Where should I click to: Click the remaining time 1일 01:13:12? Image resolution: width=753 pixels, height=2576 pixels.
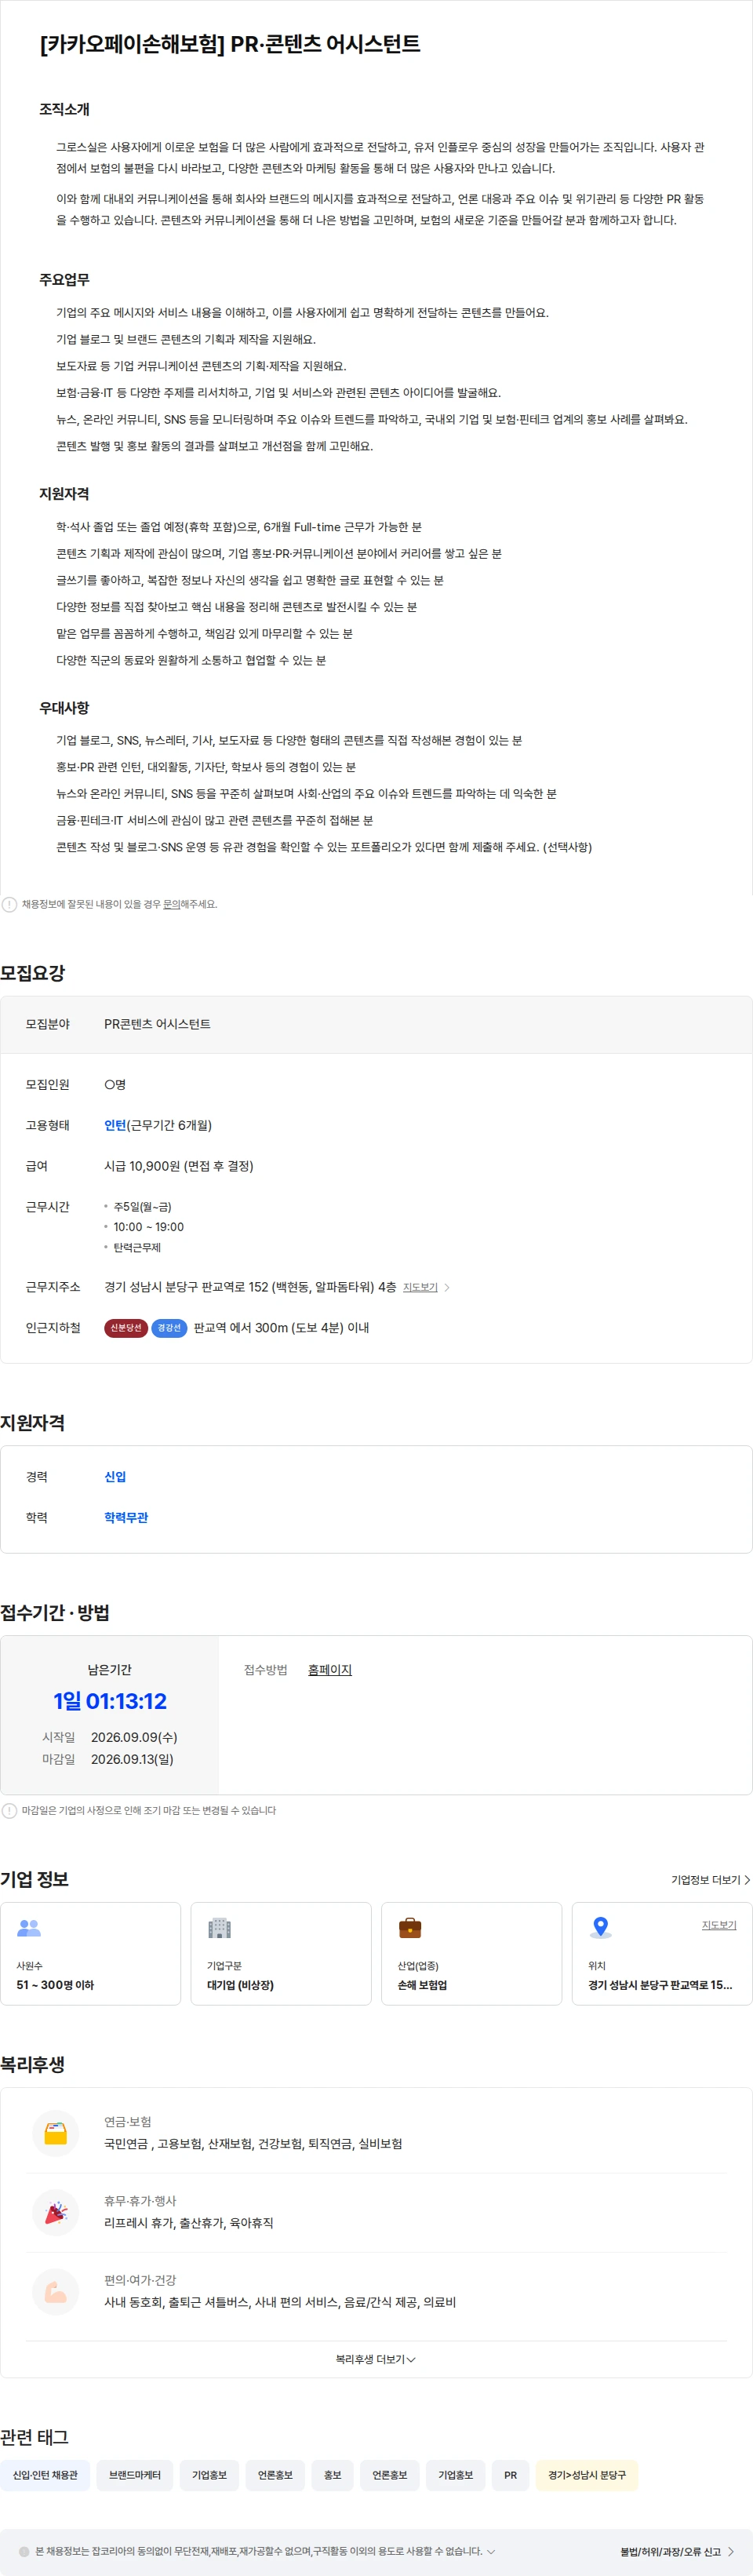tap(110, 1701)
